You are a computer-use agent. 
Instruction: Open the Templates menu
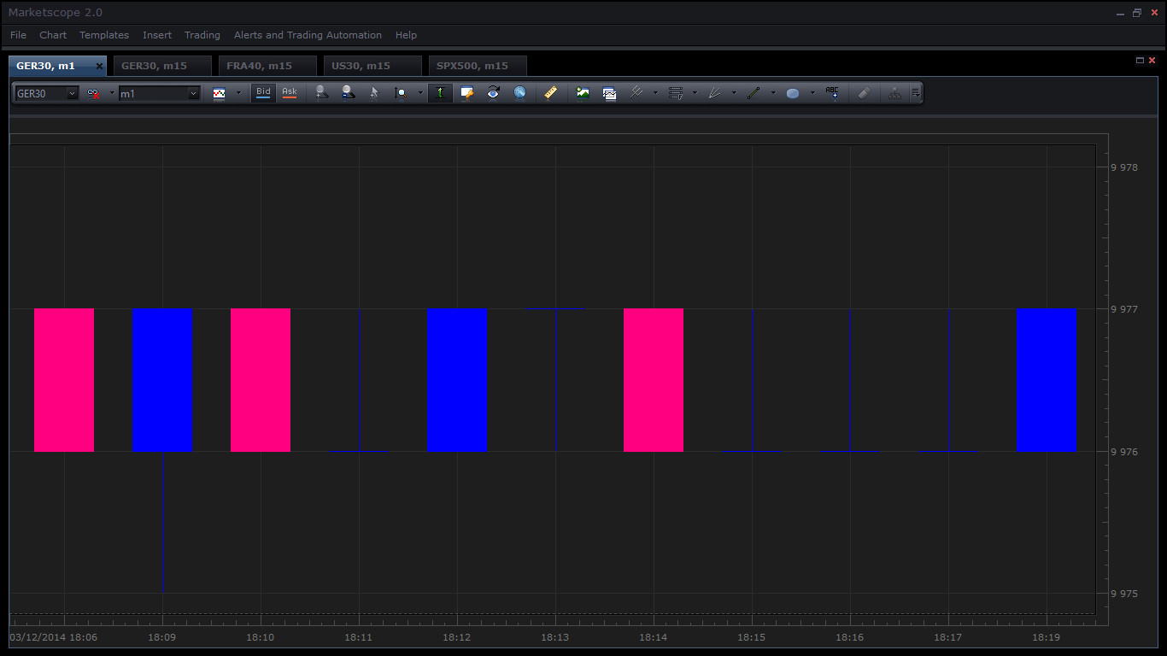[104, 35]
